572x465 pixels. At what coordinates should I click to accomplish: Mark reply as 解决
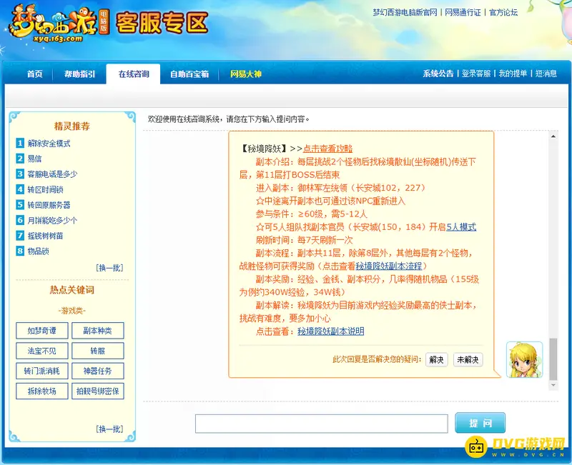(x=436, y=360)
